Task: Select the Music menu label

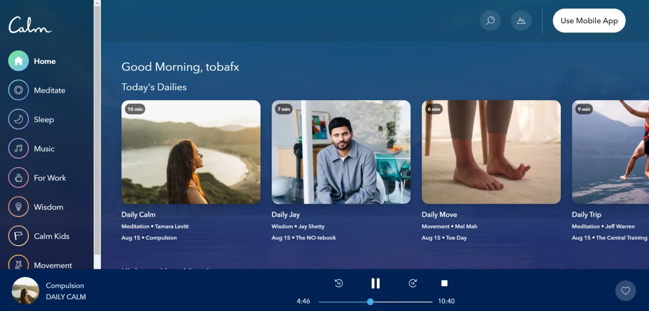Action: (44, 148)
